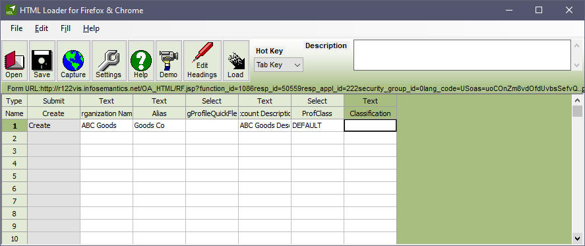This screenshot has height=246, width=585.
Task: Click the 'Create' column name header
Action: tap(53, 113)
